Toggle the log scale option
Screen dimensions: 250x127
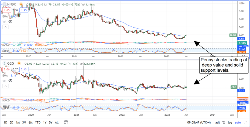click(230, 122)
